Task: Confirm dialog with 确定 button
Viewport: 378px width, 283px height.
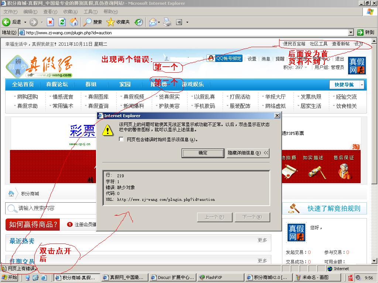Action: pos(203,153)
